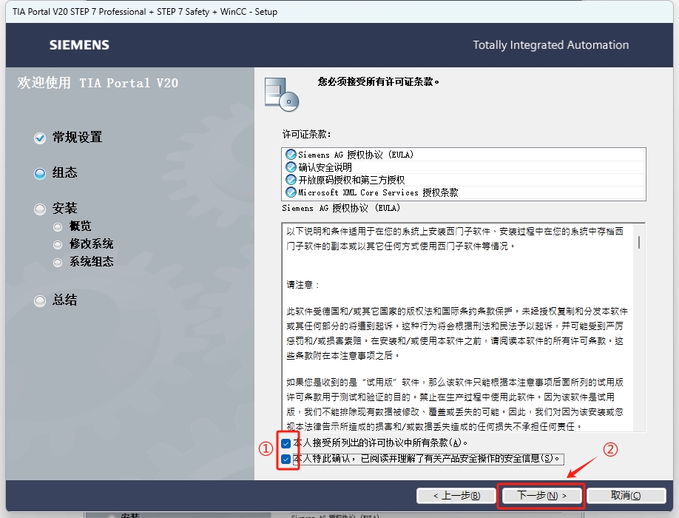
Task: Click the 取消 (Cancel) button
Action: [626, 496]
